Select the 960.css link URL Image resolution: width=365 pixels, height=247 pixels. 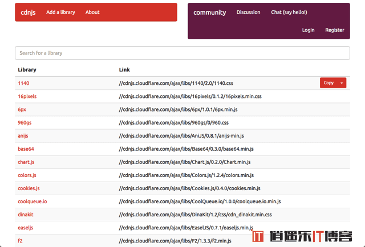pyautogui.click(x=173, y=123)
